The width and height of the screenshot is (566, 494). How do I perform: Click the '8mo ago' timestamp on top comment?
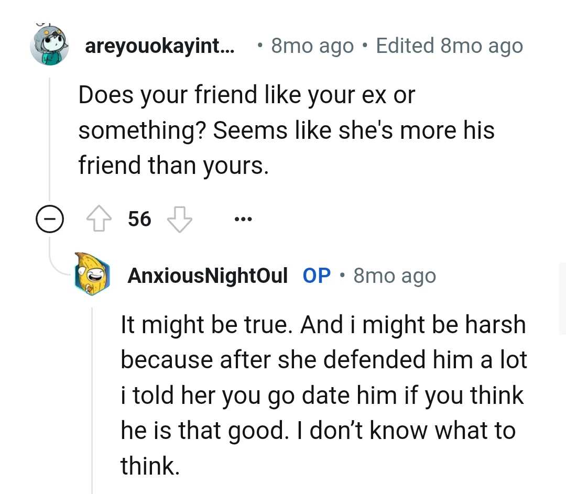tap(311, 46)
